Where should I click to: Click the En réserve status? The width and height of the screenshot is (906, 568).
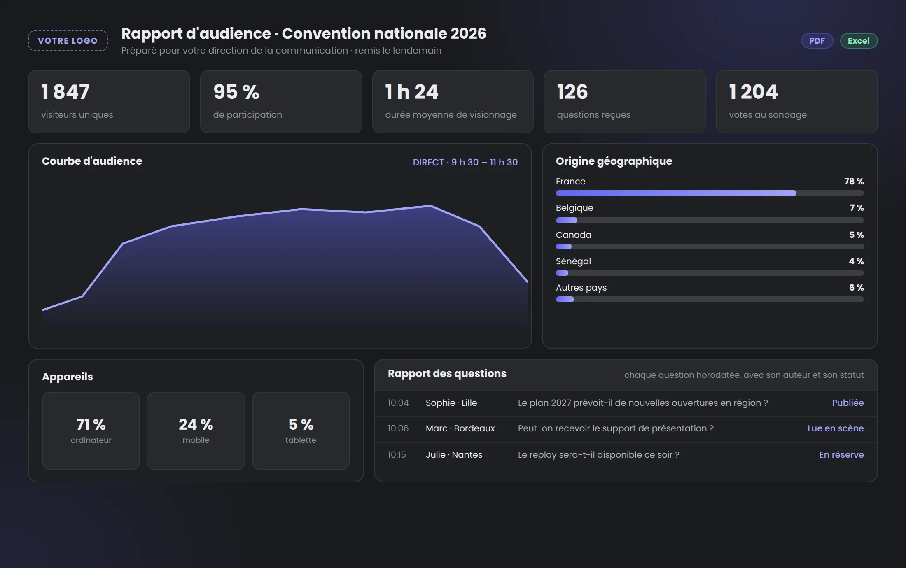[x=841, y=455]
